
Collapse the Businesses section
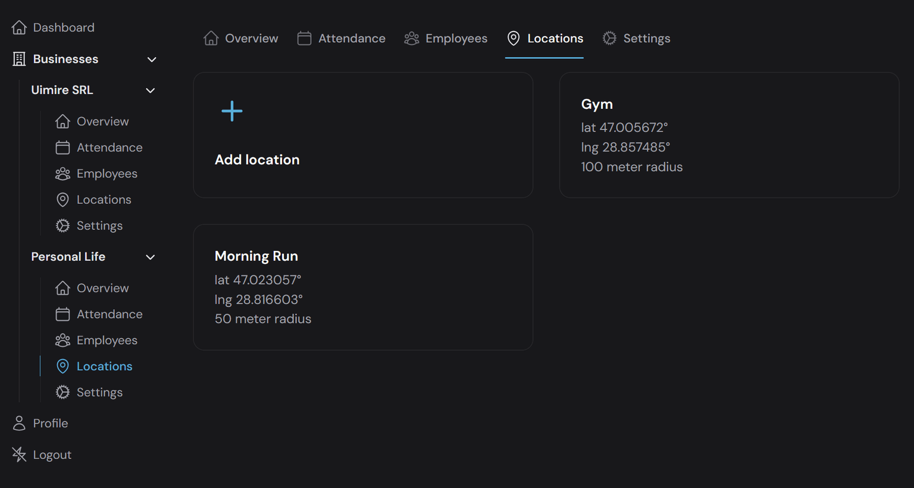pyautogui.click(x=152, y=59)
